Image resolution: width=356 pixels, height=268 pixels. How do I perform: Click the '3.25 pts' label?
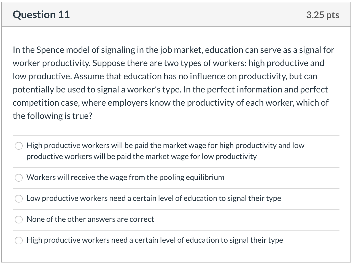[x=323, y=15]
